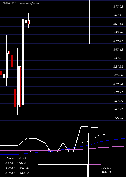Click the 337.5 price axis label
Viewport: 126px width, 177px height.
117,58
